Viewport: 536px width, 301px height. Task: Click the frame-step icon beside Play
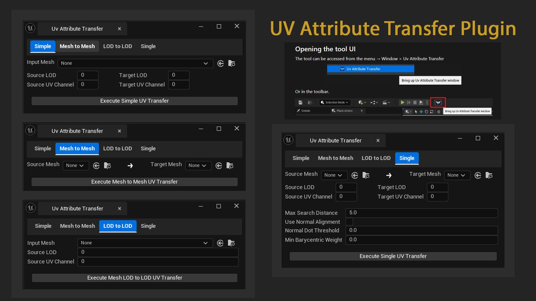tap(409, 102)
